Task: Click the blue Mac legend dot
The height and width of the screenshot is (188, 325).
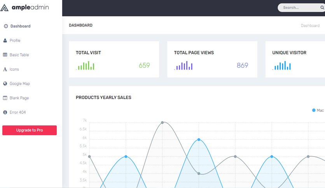Action: point(314,110)
